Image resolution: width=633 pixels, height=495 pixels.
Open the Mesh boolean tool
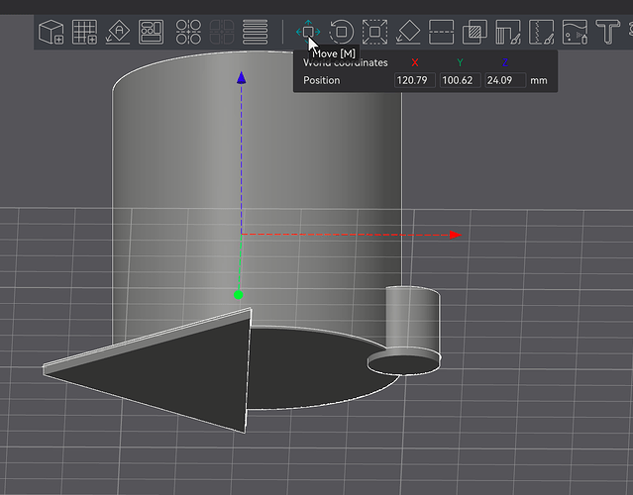[x=475, y=32]
